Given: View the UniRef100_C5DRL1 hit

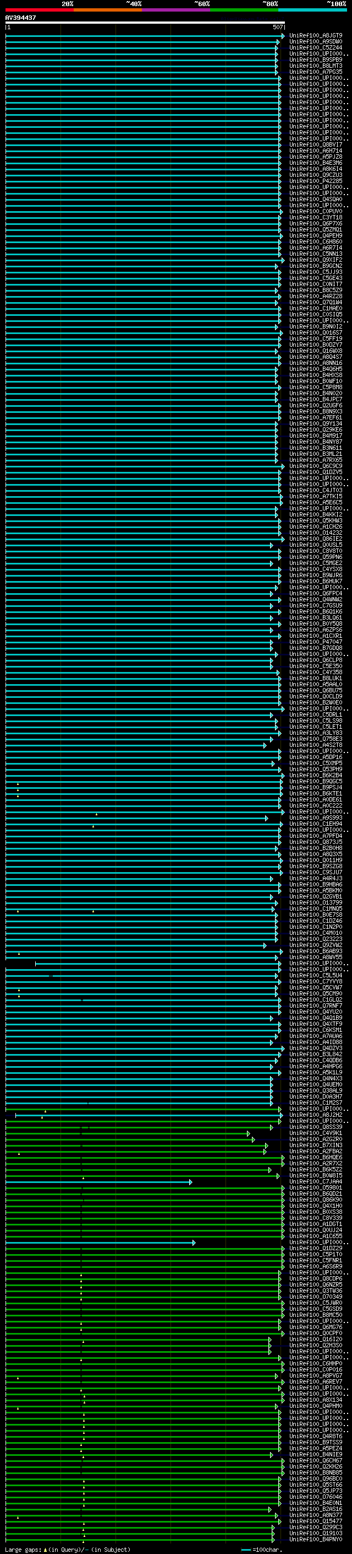Looking at the screenshot, I should coord(316,715).
